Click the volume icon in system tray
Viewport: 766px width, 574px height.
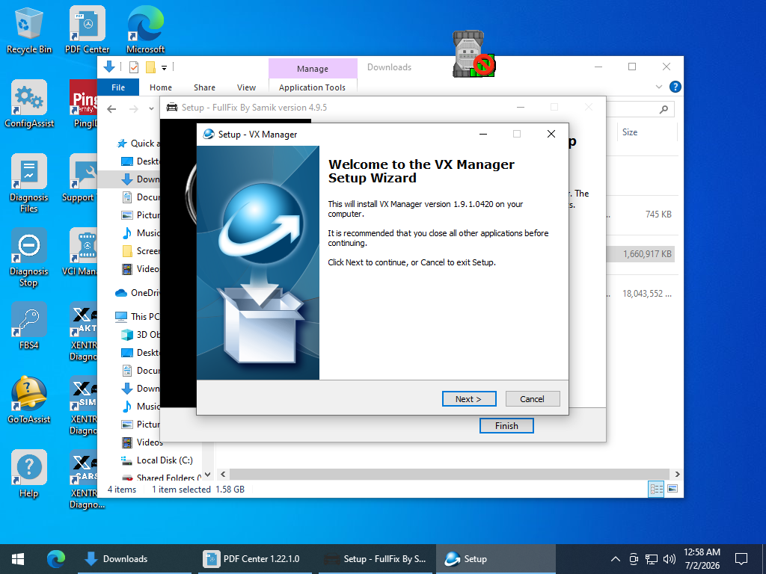point(670,559)
